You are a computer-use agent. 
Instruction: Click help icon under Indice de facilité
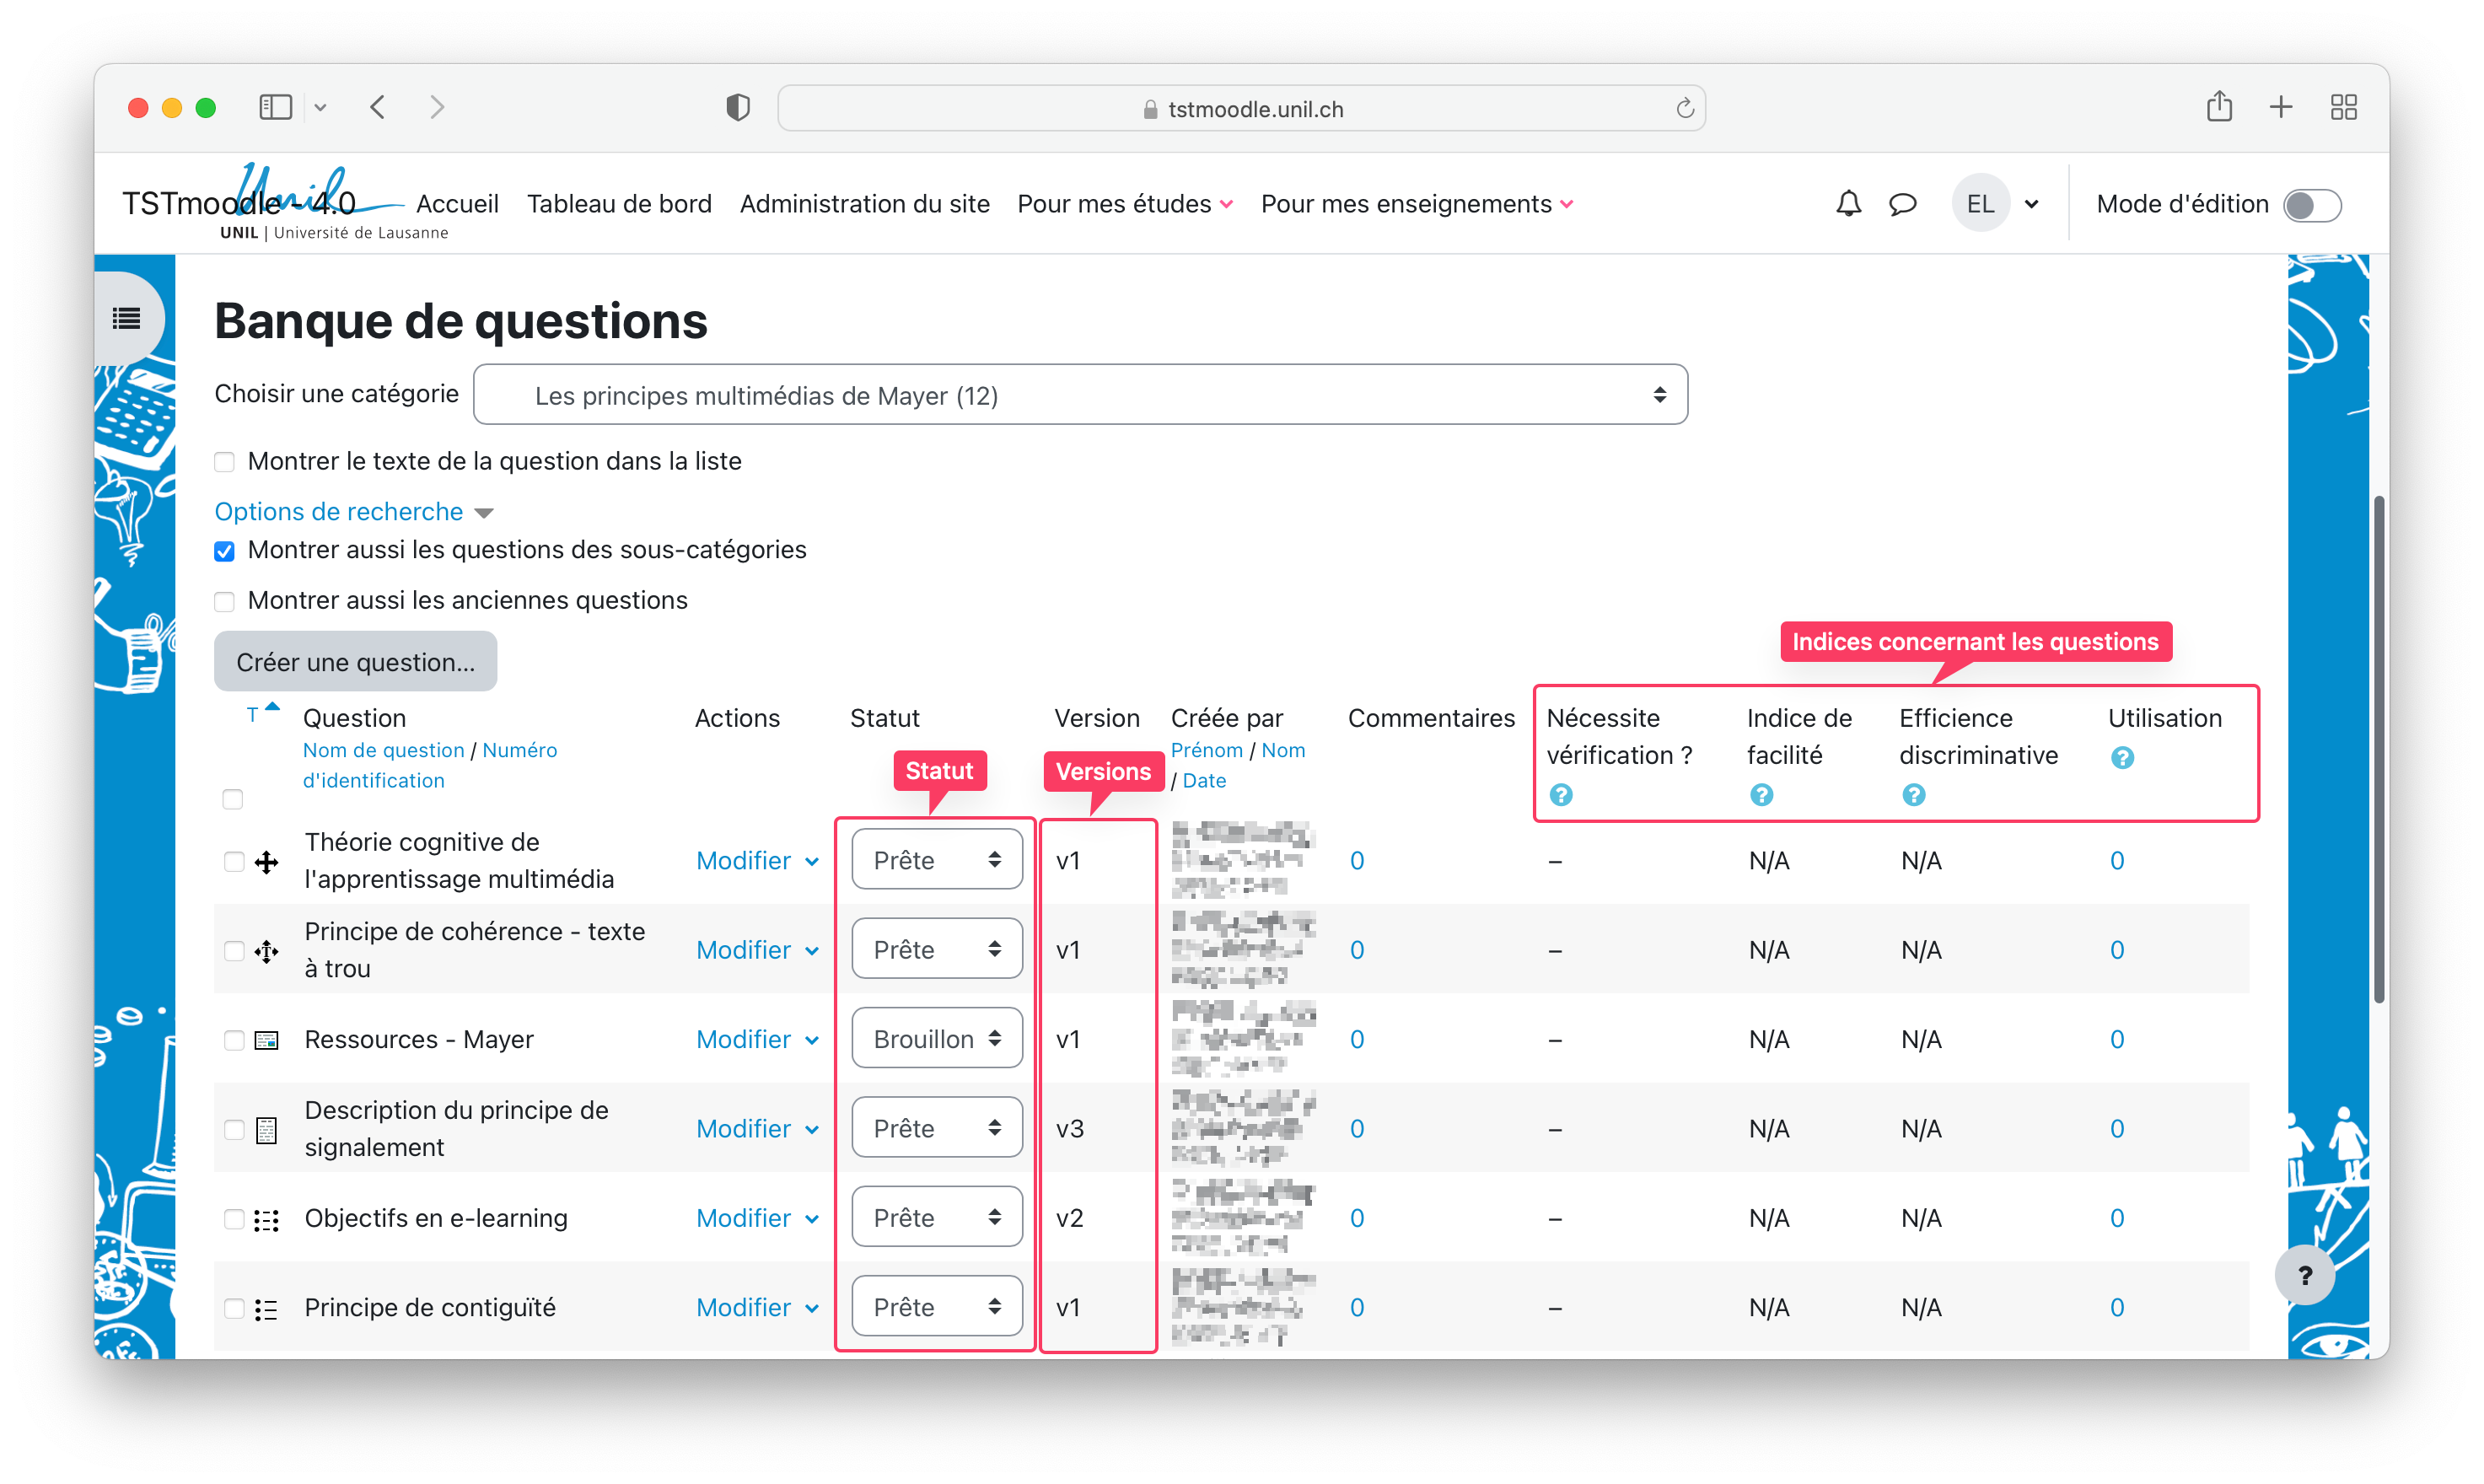[x=1761, y=795]
